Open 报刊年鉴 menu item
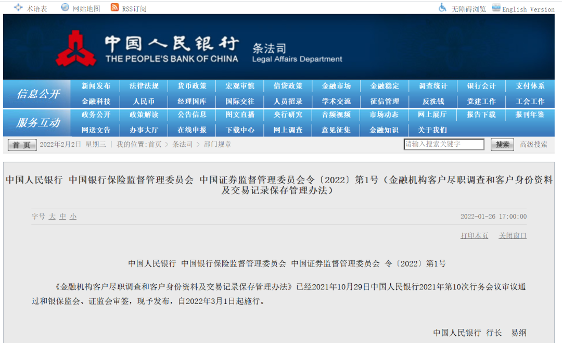 530,115
